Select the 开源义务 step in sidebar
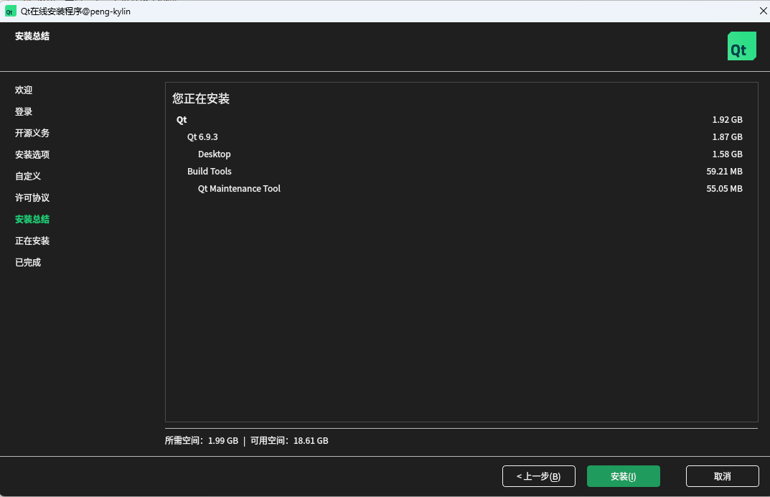 coord(32,133)
